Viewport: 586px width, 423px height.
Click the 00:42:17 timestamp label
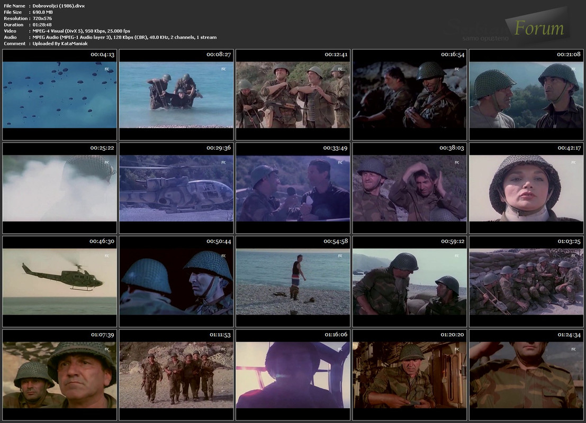click(569, 148)
